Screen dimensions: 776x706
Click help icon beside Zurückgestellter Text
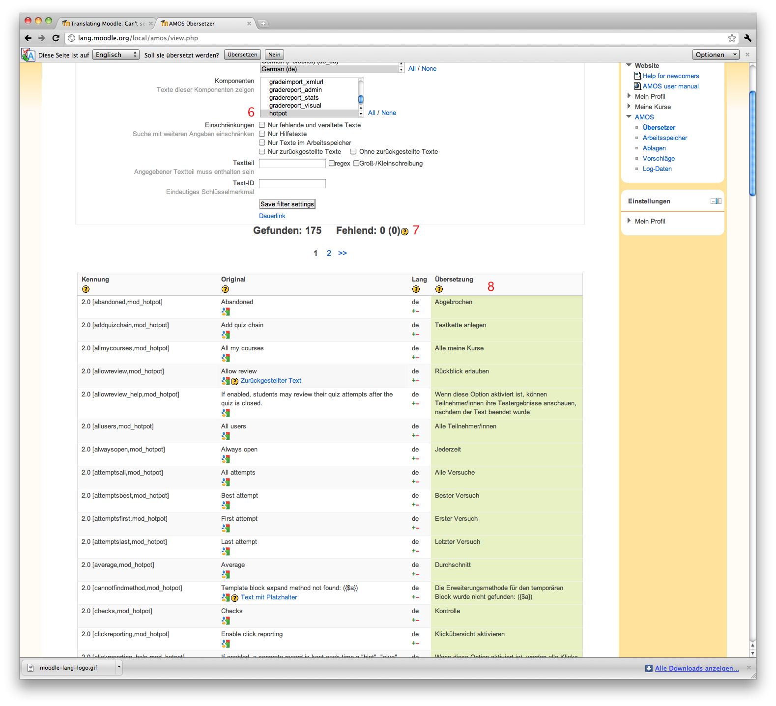(235, 381)
